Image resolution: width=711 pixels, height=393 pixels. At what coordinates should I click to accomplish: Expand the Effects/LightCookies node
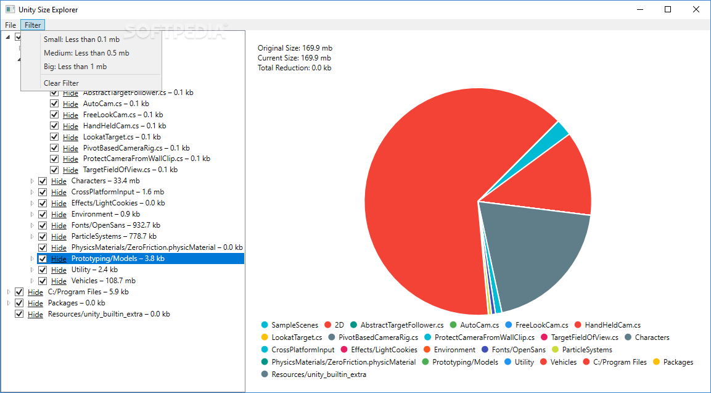31,204
